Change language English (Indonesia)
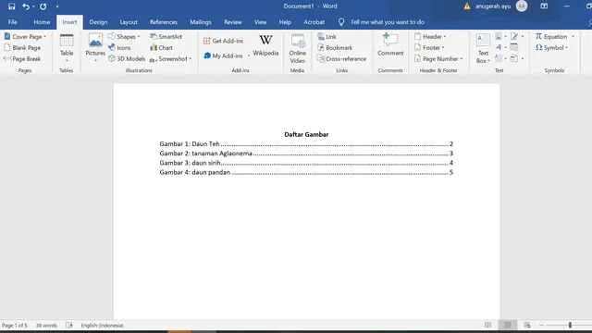Viewport: 592px width, 333px height. point(103,326)
